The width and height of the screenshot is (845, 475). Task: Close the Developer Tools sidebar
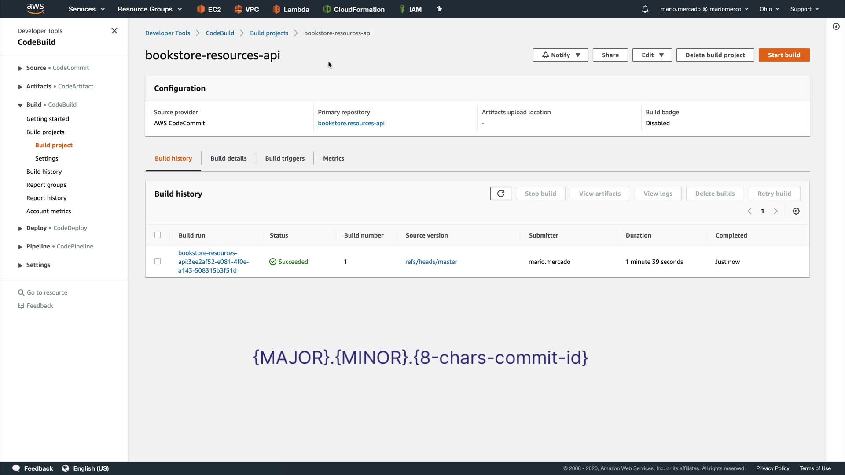pyautogui.click(x=114, y=31)
